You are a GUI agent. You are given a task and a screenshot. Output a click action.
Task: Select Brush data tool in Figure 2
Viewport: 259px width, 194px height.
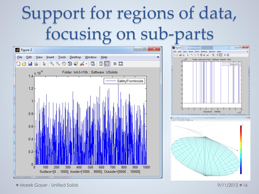click(x=82, y=64)
